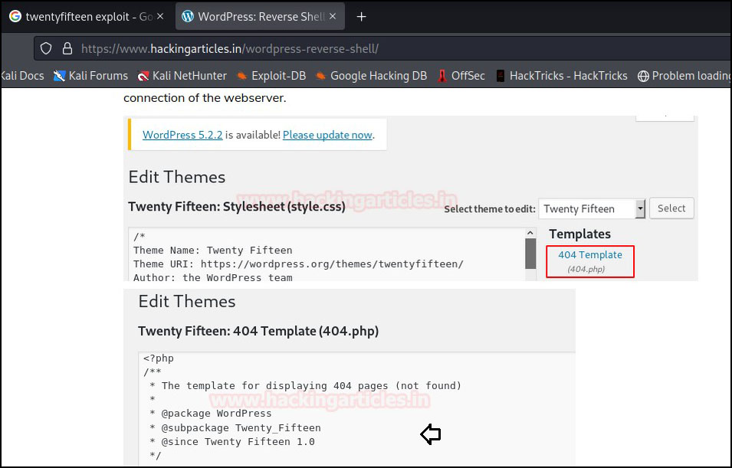Image resolution: width=732 pixels, height=468 pixels.
Task: Open the Google Hacking DB bookmark
Action: point(372,76)
